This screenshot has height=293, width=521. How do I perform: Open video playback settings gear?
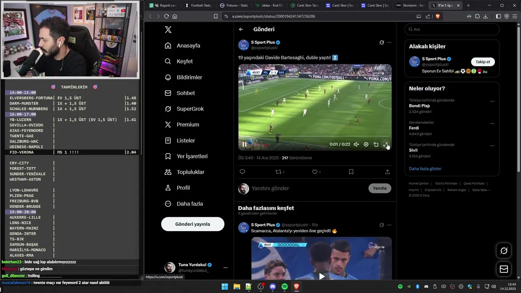pos(366,144)
